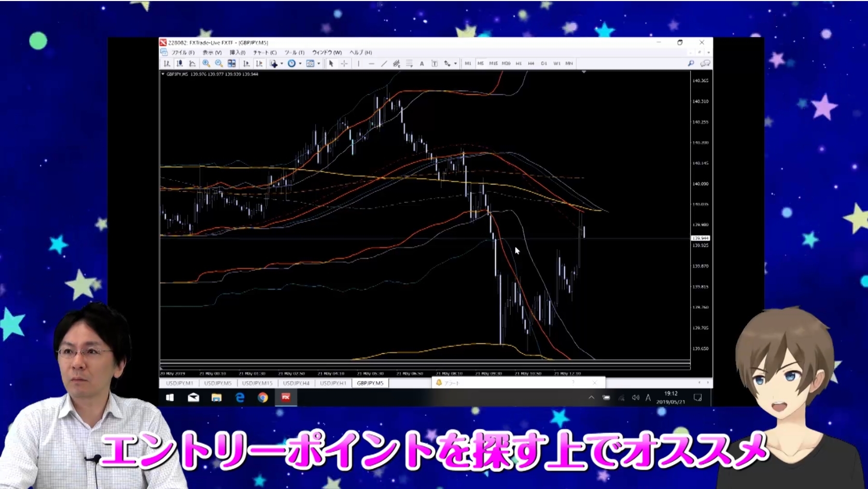Open the periodicity clock icon
868x489 pixels.
292,63
